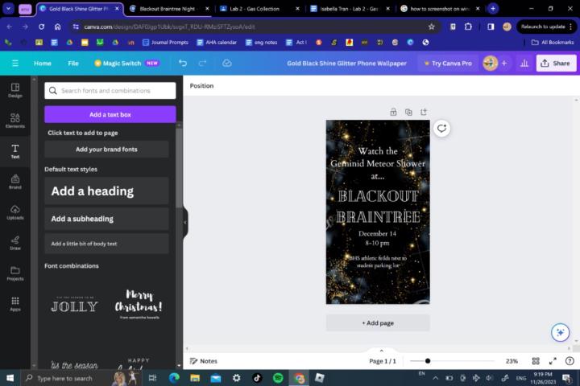Open the Uploads panel

[15, 212]
